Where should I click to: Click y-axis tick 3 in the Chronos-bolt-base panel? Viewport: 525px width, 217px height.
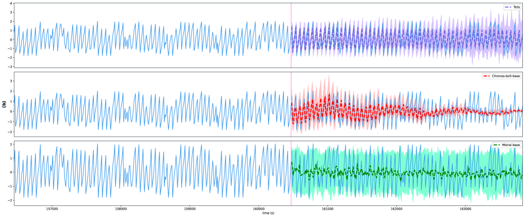tap(11, 81)
